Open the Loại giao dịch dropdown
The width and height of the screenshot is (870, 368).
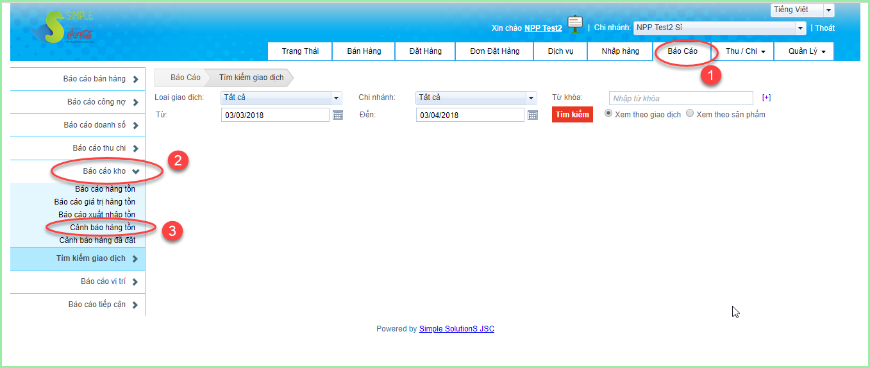[x=280, y=98]
